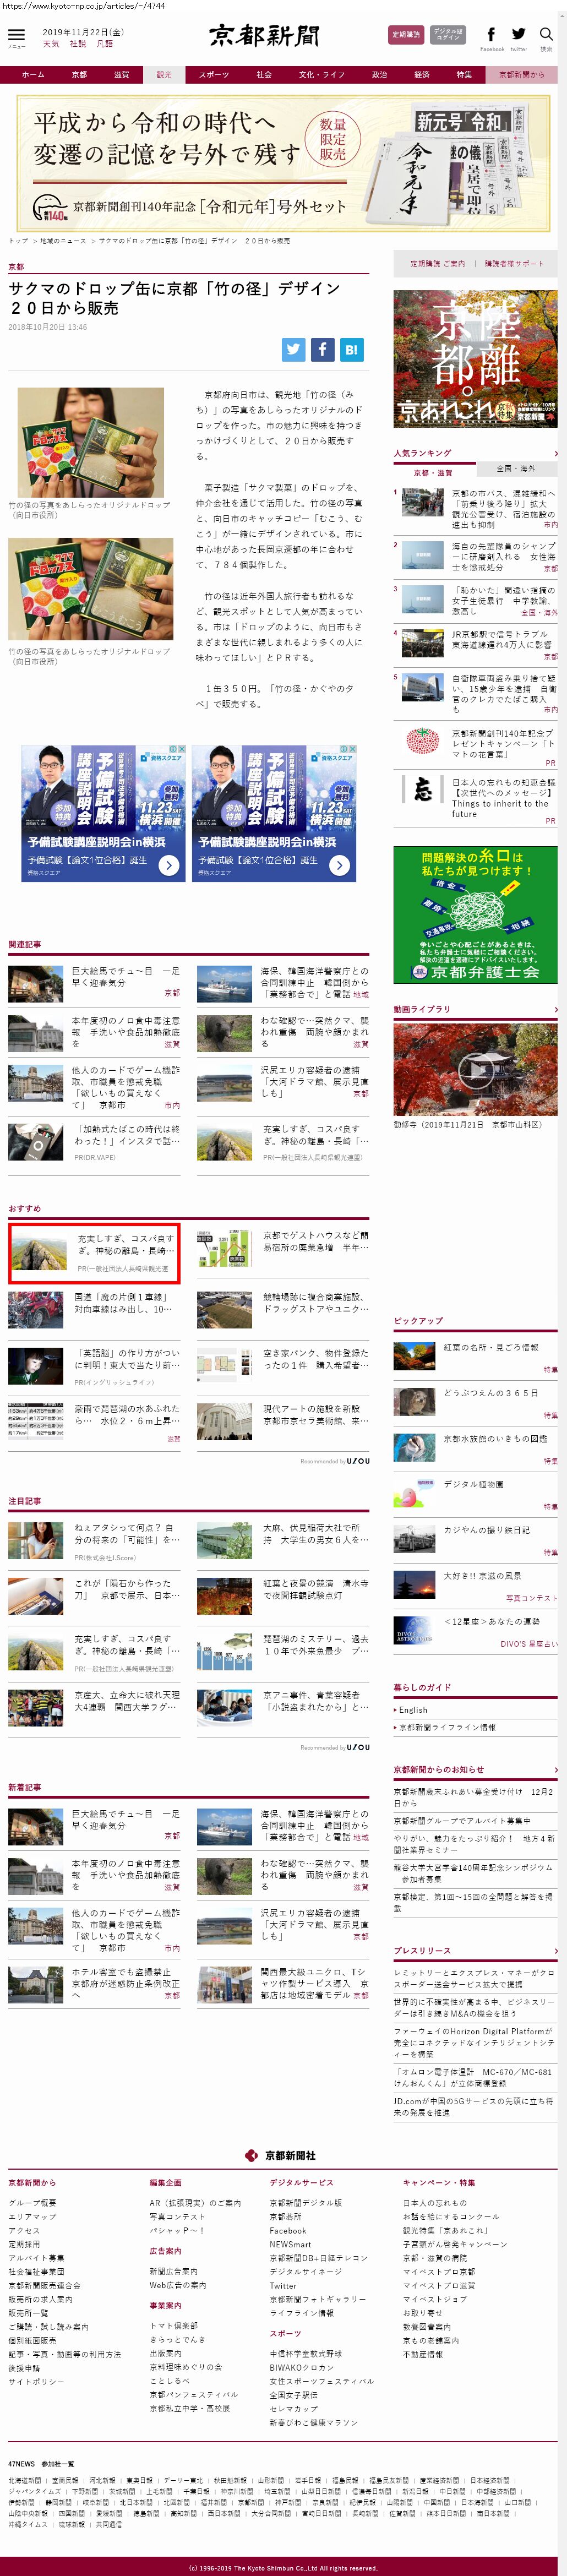This screenshot has height=2576, width=567.
Task: Expand 動画ライブラリ section chevron
Action: pyautogui.click(x=555, y=1009)
